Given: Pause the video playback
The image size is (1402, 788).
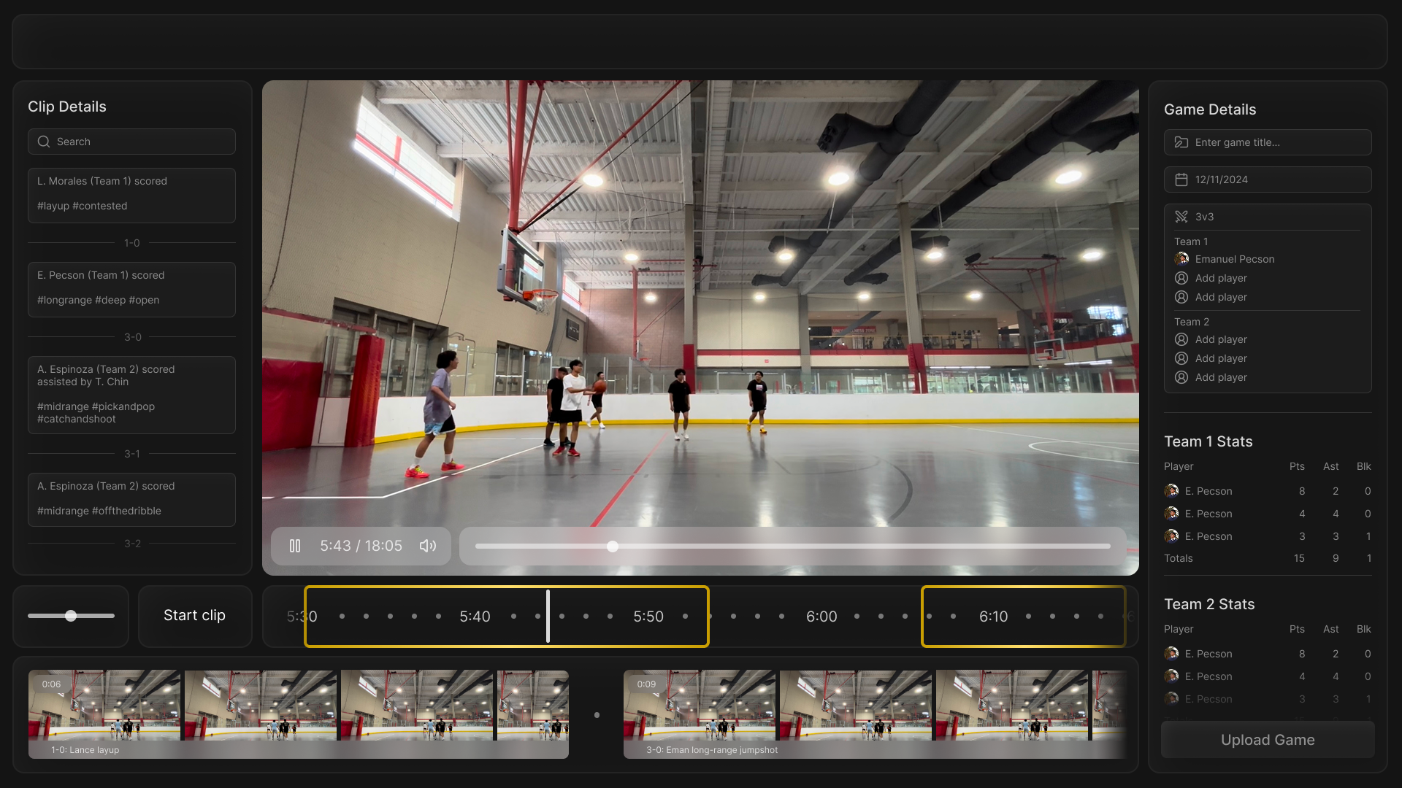Looking at the screenshot, I should (295, 546).
